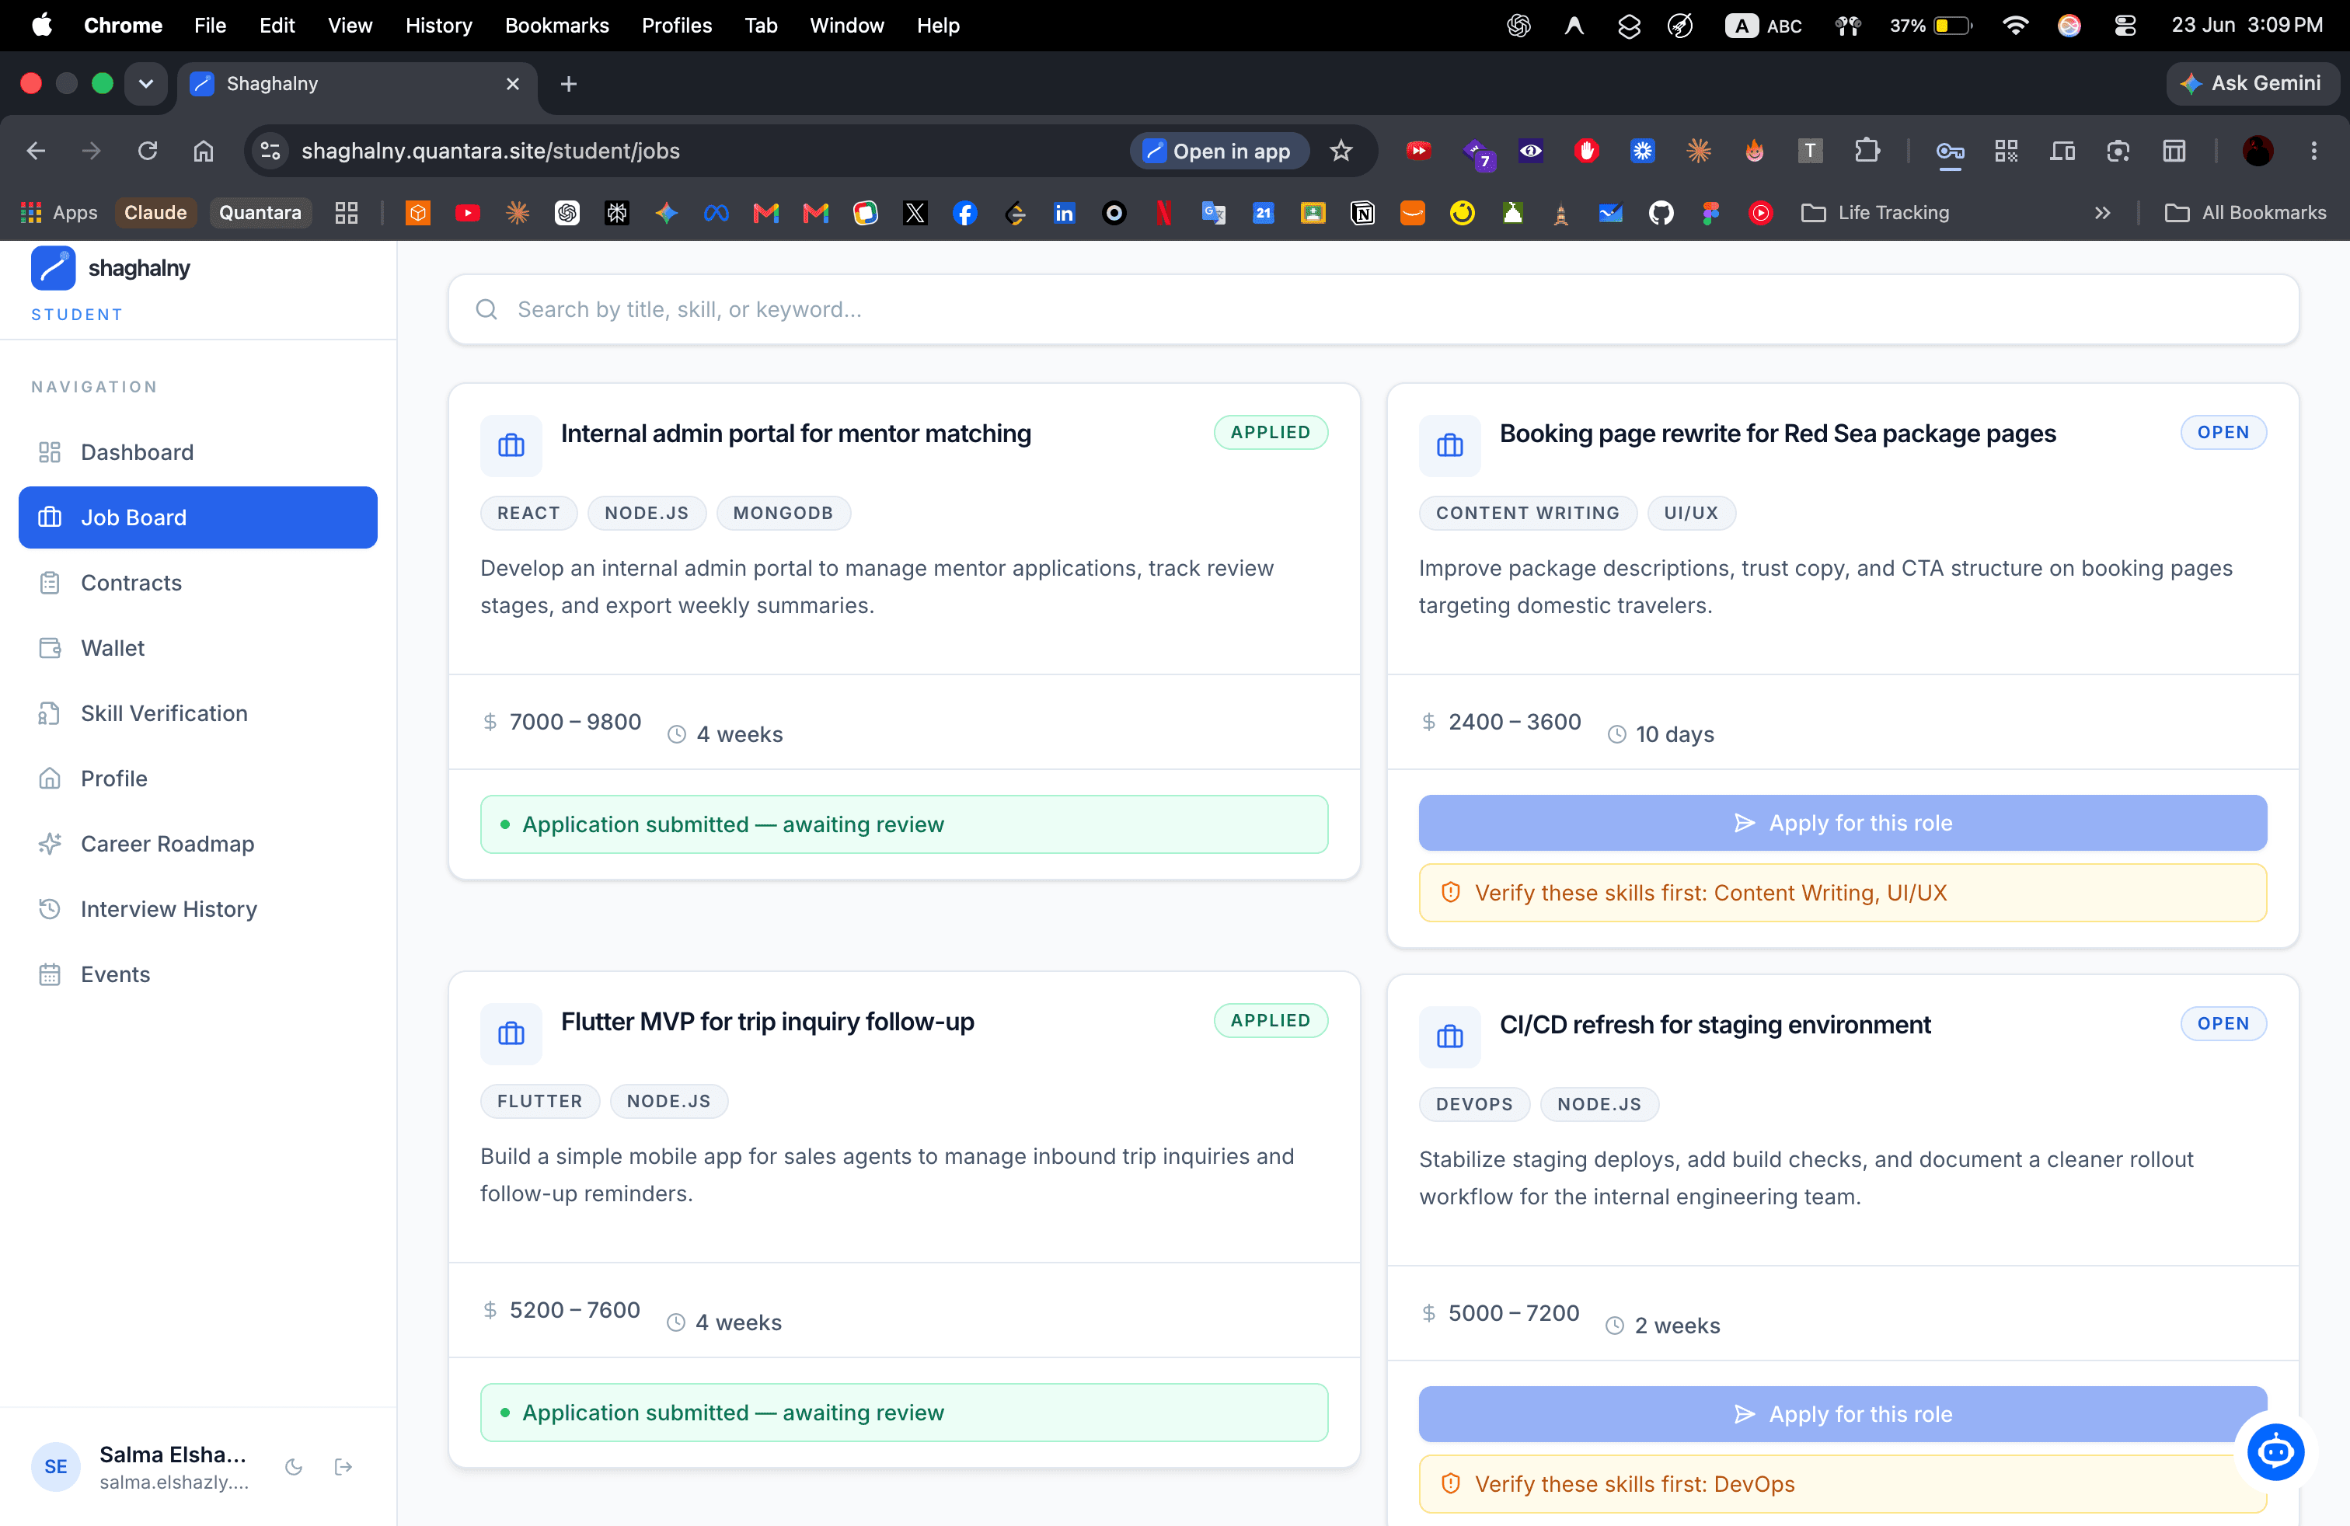Open GitHub bookmark icon
The image size is (2350, 1526).
click(x=1661, y=212)
